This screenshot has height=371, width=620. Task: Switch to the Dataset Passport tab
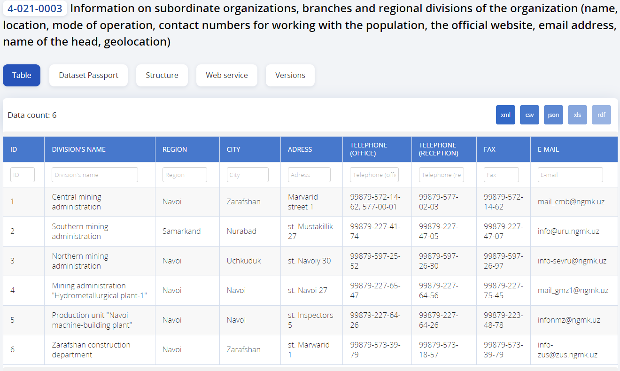88,76
